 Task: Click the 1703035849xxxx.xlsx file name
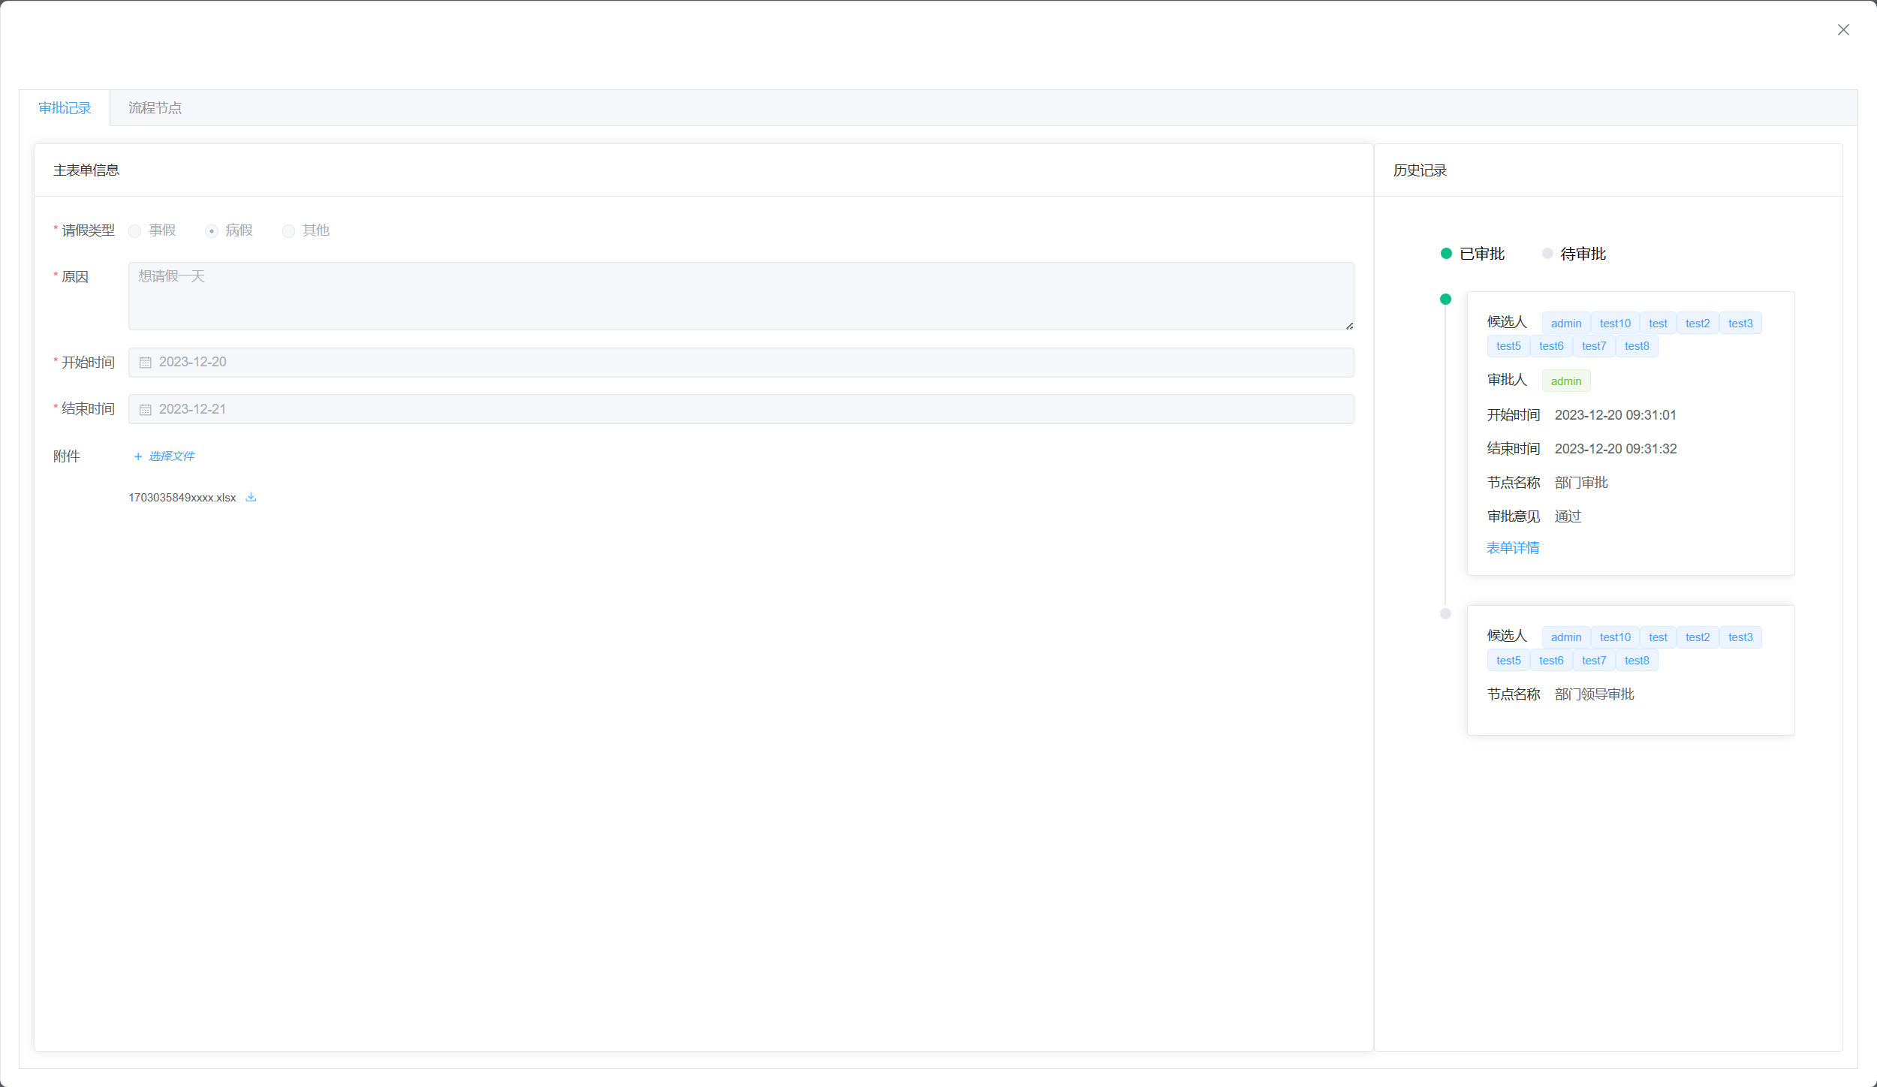(182, 498)
